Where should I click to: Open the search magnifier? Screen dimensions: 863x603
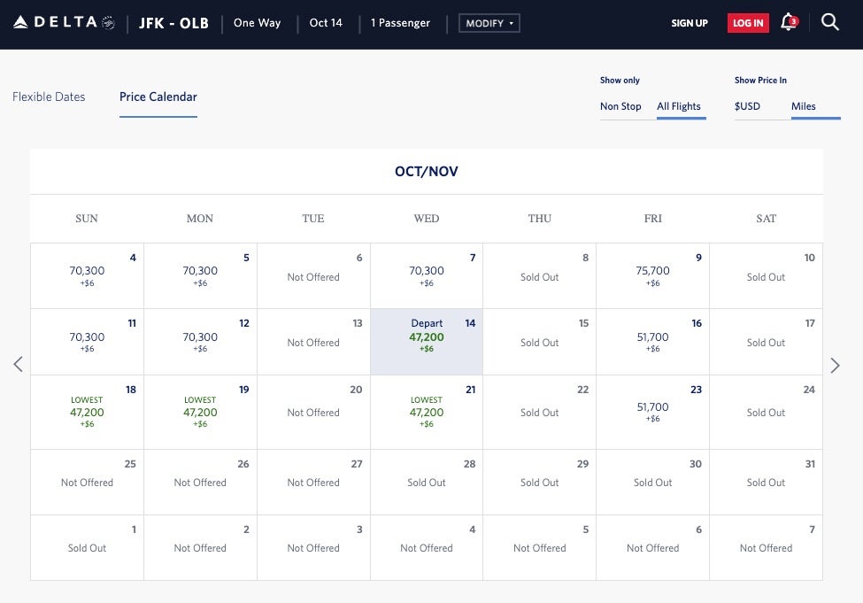click(830, 22)
